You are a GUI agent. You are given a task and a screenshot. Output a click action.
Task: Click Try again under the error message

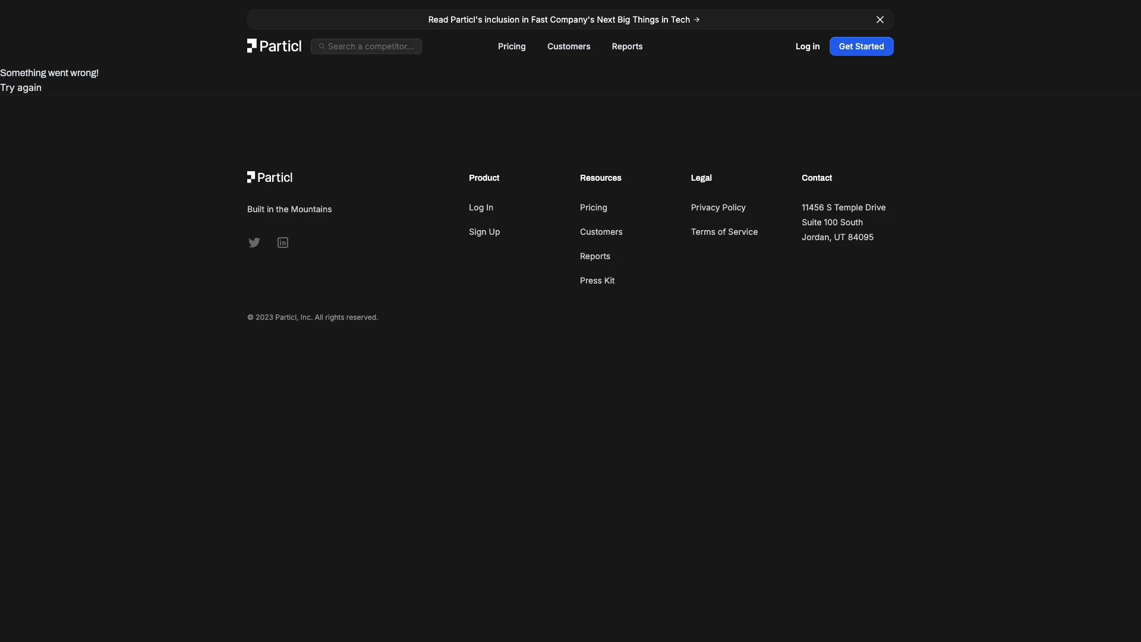pos(21,87)
